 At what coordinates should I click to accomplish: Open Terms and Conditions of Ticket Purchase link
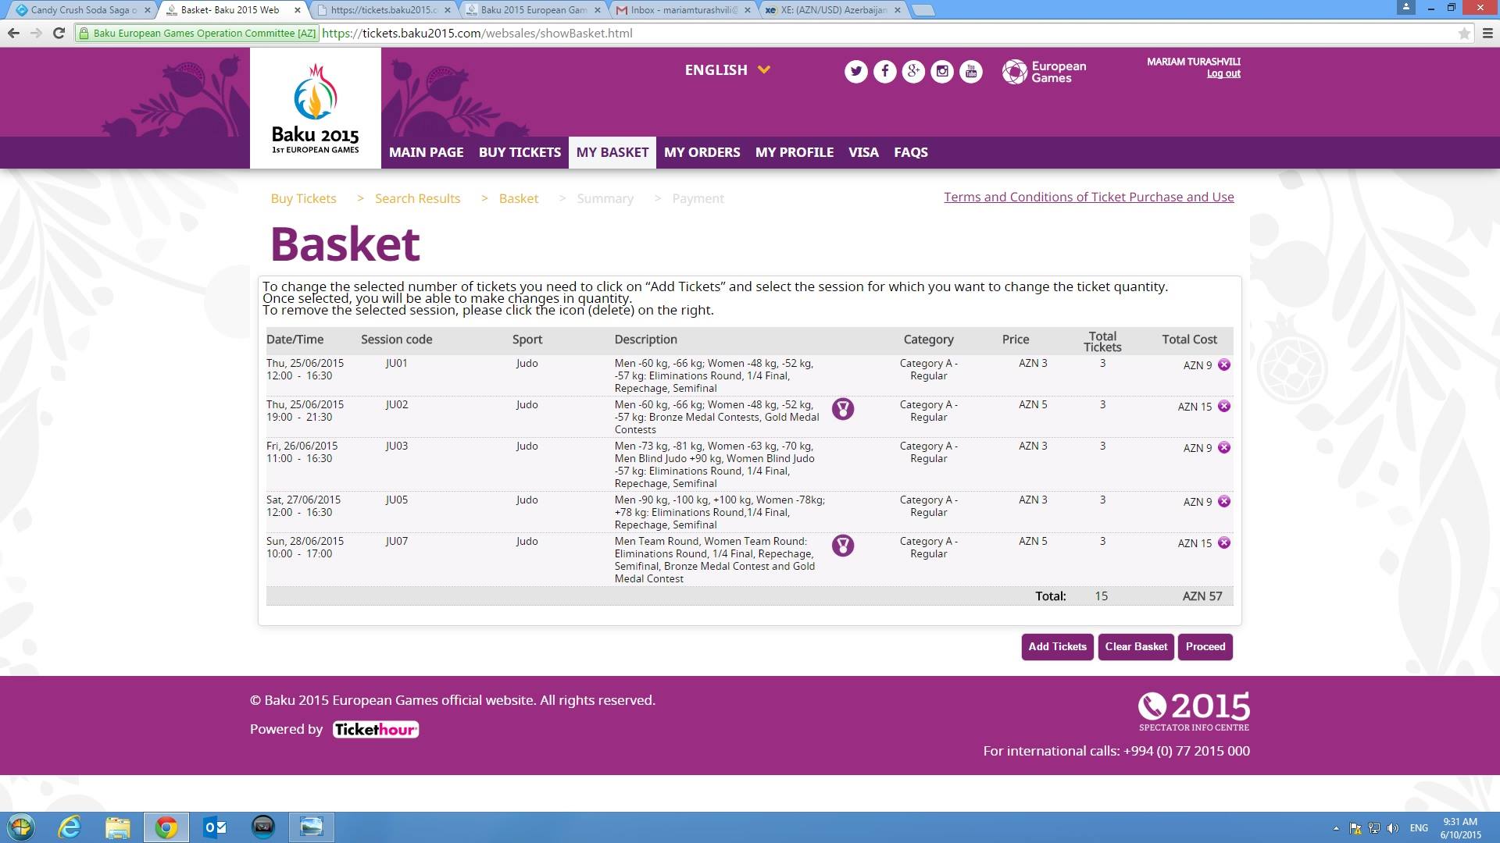(1088, 197)
